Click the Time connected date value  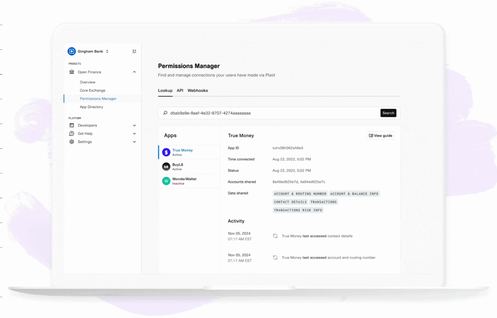[x=292, y=159]
